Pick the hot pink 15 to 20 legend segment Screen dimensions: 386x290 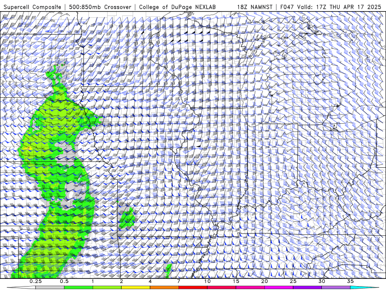[x=250, y=288]
